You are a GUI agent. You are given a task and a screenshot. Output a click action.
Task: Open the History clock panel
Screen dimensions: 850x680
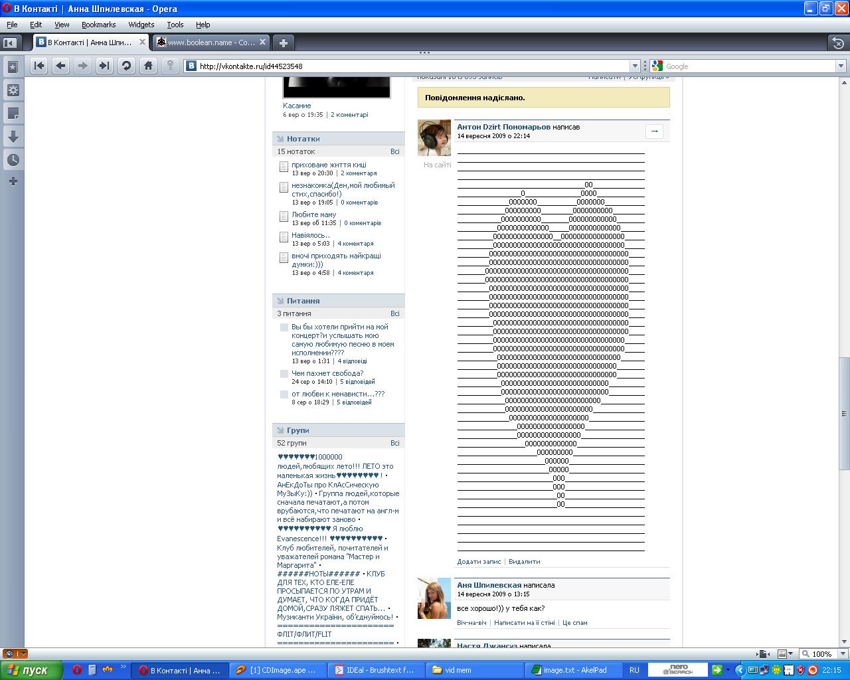[13, 160]
